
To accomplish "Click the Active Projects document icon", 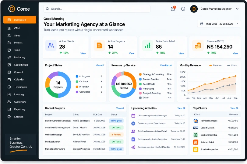I will click(99, 45).
